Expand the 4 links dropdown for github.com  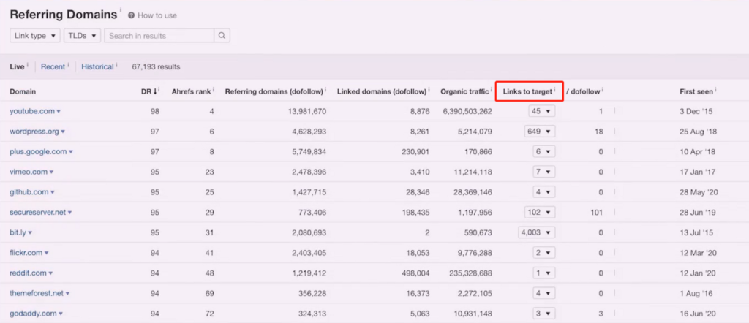(x=544, y=192)
